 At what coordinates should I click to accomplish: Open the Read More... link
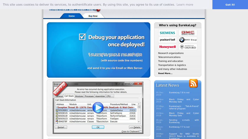click(165, 73)
